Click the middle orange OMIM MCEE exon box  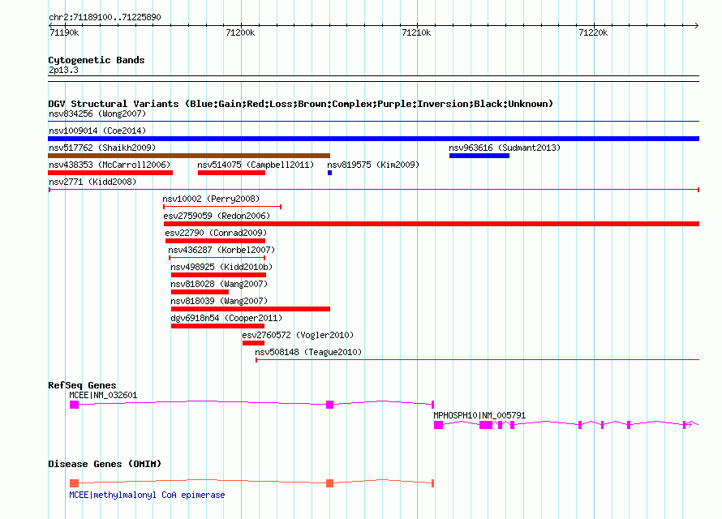329,483
